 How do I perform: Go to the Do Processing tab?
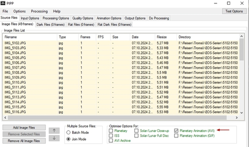(160, 18)
